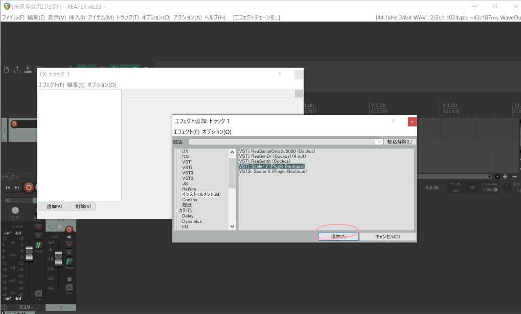Go to project end in transport
The height and width of the screenshot is (314, 521).
click(16, 187)
